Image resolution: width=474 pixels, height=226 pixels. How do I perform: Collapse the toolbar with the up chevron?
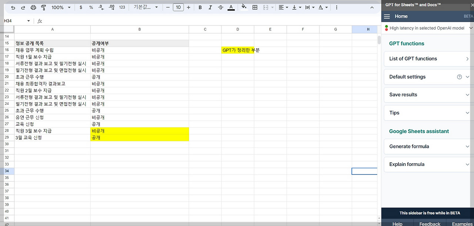point(372,7)
